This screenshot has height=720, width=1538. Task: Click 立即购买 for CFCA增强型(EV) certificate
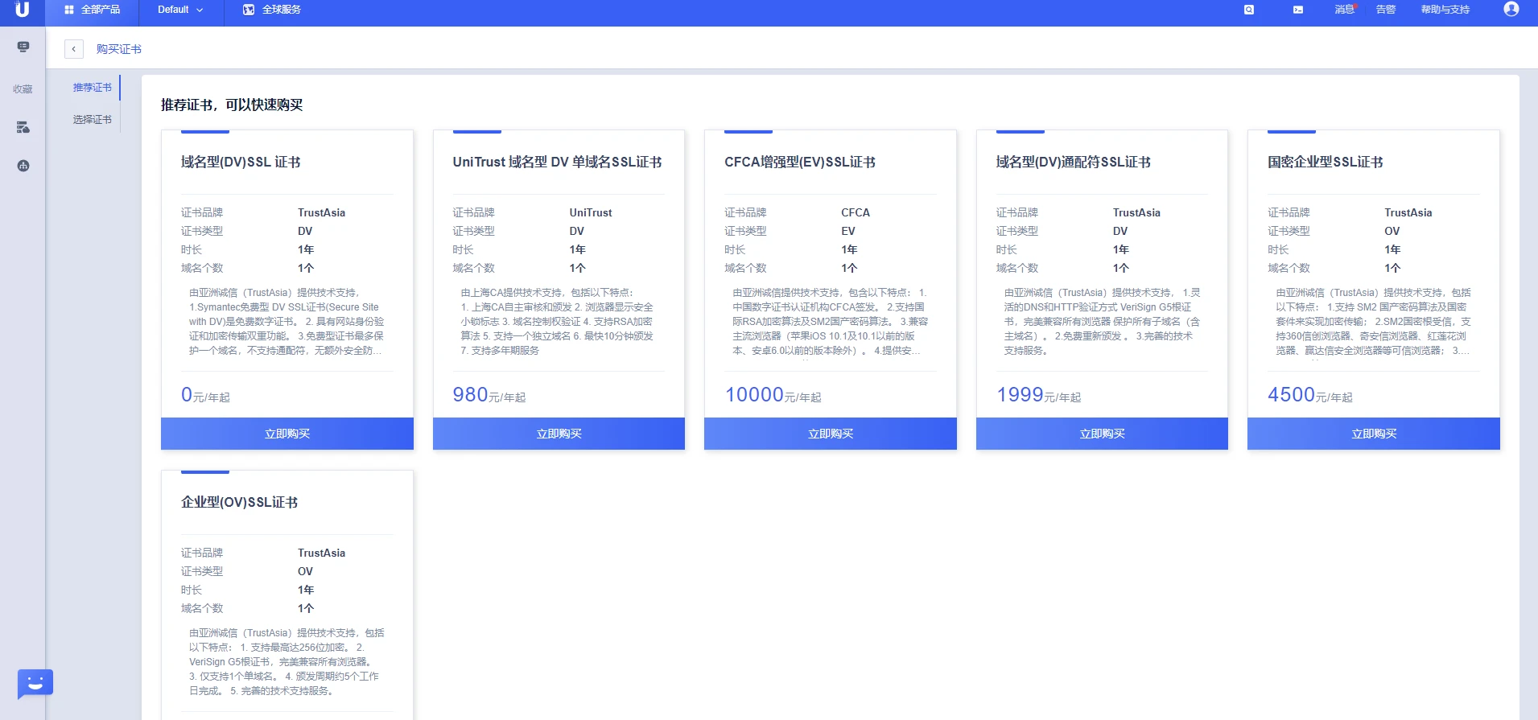pyautogui.click(x=830, y=434)
